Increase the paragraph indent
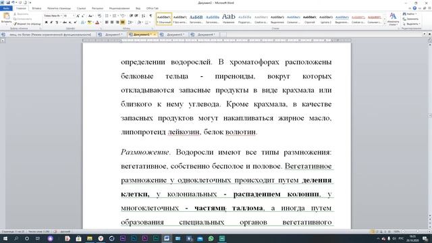This screenshot has width=432, height=243. click(136, 16)
